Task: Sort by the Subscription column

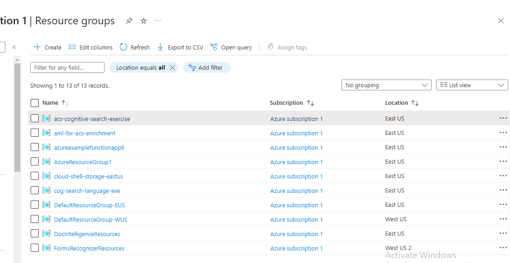Action: (292, 103)
